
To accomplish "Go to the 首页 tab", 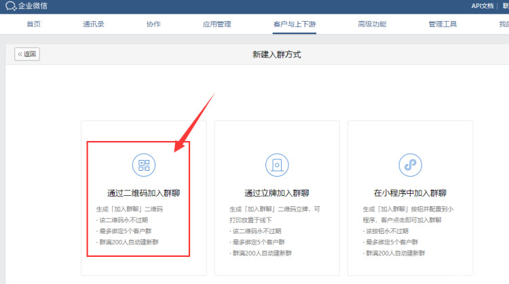I will click(x=33, y=24).
